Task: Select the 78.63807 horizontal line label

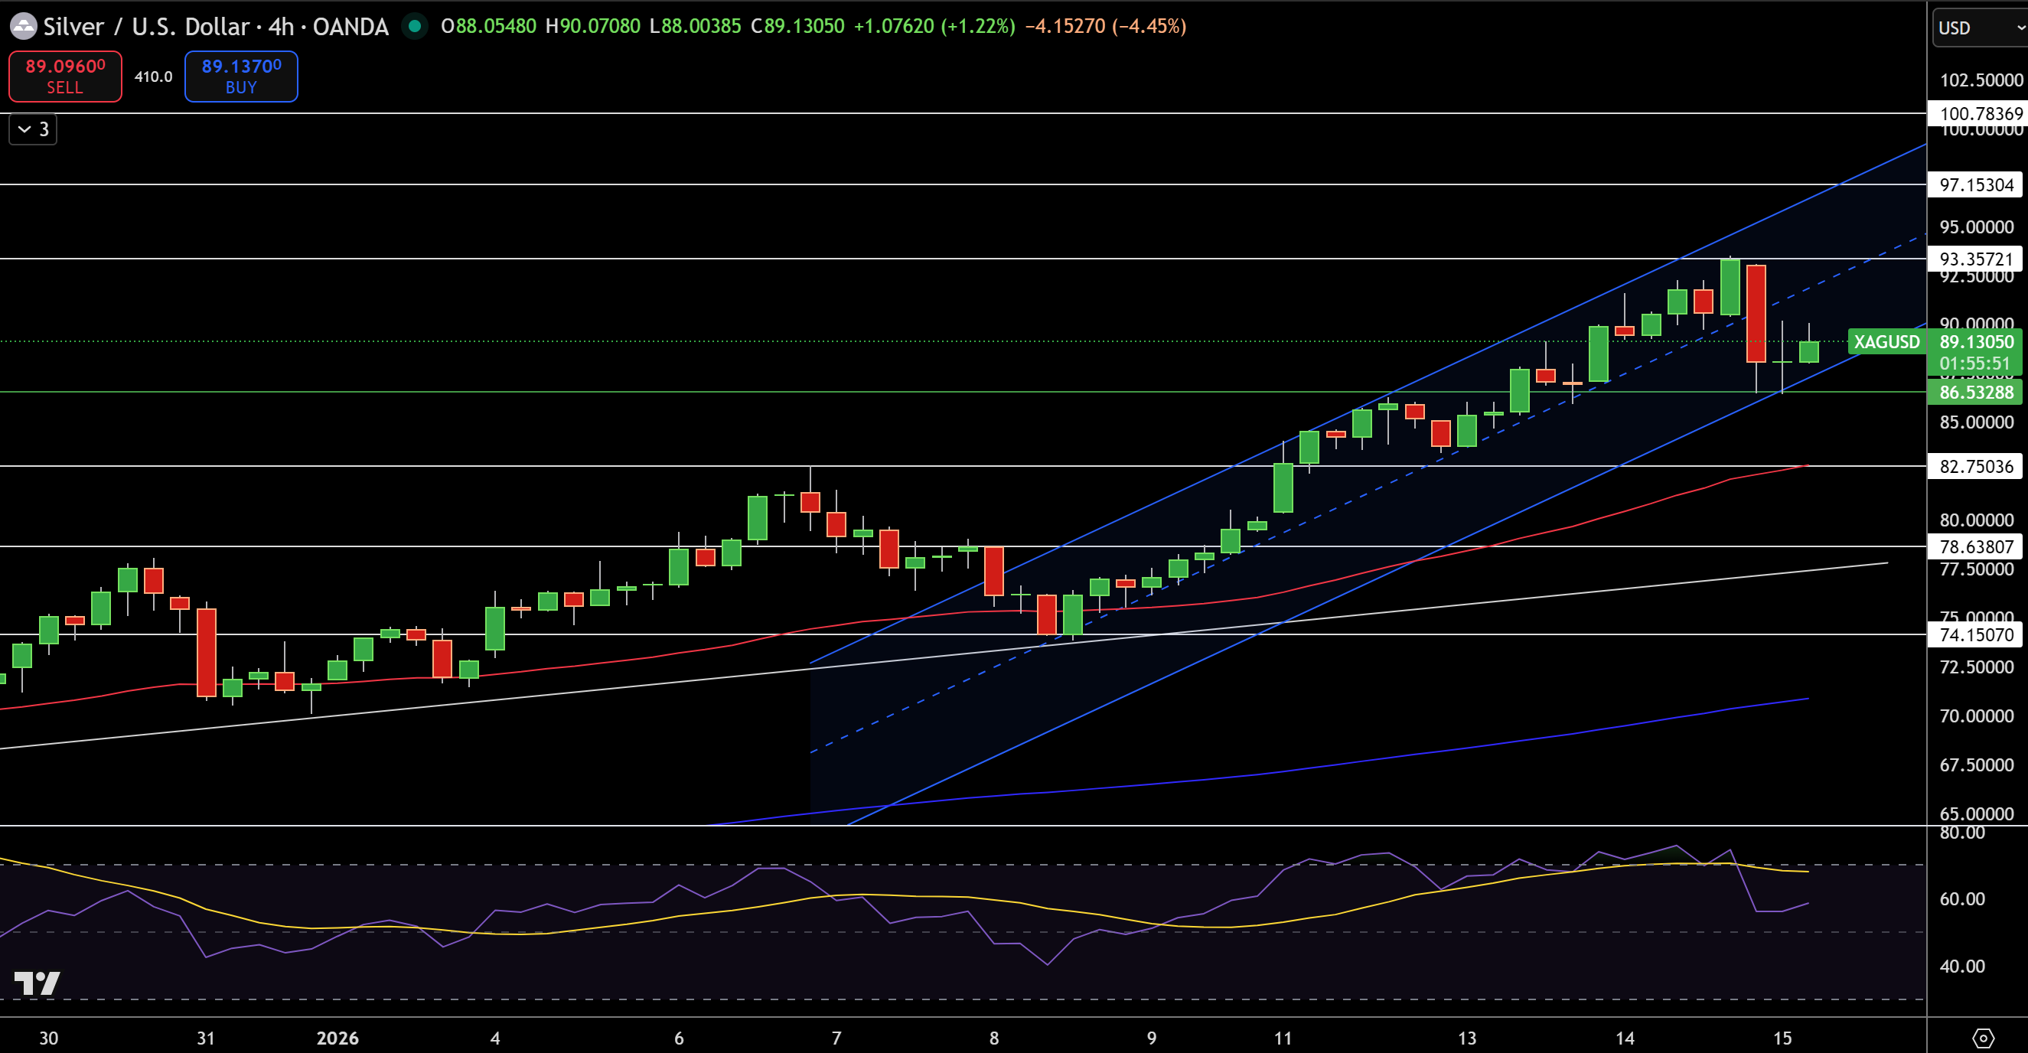Action: coord(1975,546)
